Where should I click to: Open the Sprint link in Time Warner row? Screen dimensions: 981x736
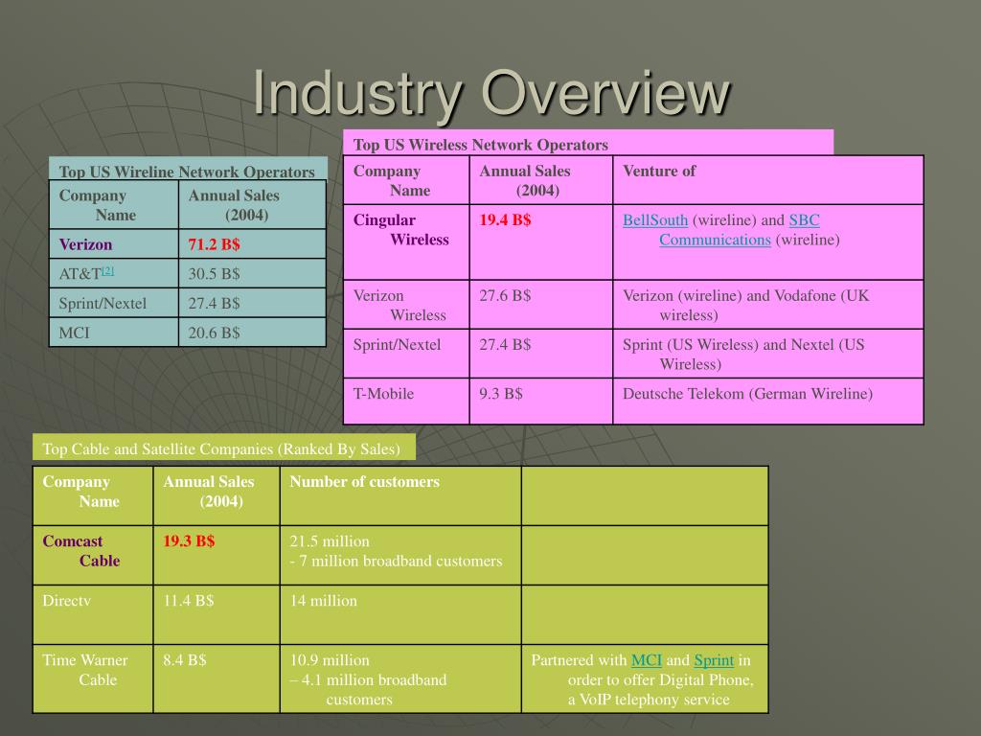tap(714, 660)
